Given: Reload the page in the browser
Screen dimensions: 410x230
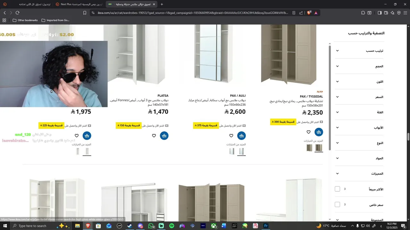Looking at the screenshot, I should [18, 13].
